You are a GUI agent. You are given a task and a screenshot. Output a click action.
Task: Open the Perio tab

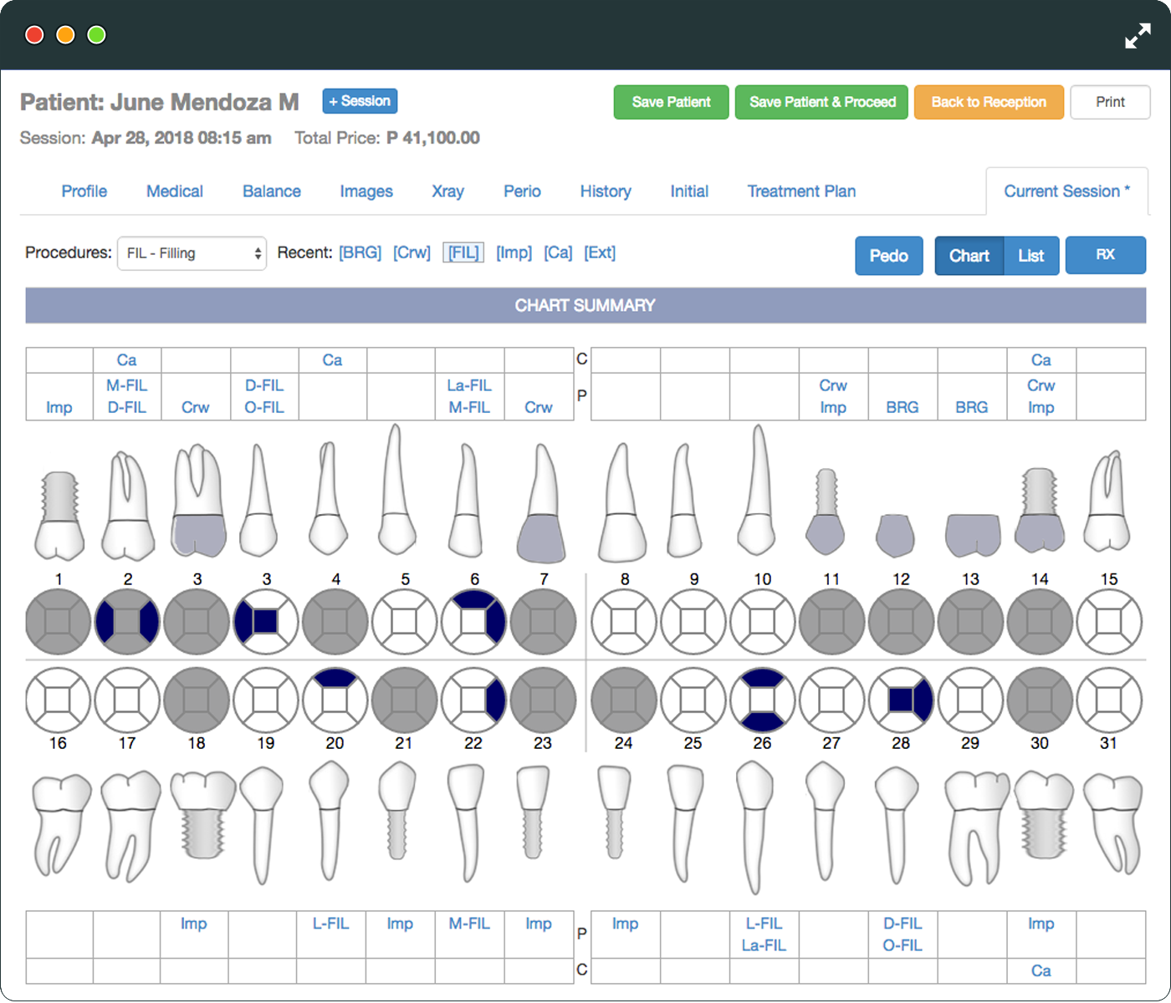522,191
